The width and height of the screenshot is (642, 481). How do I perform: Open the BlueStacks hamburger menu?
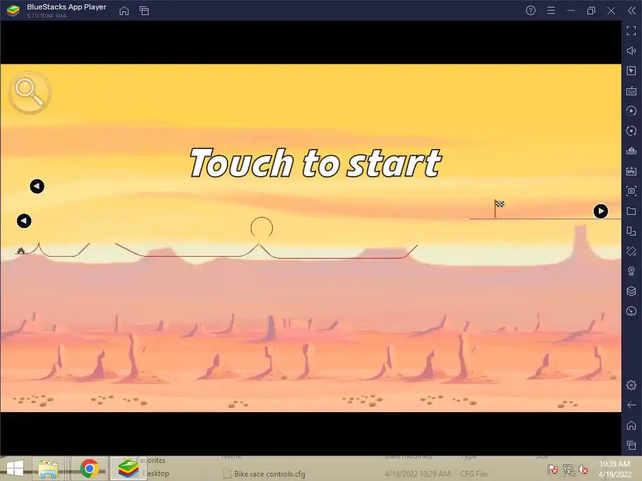(x=551, y=11)
